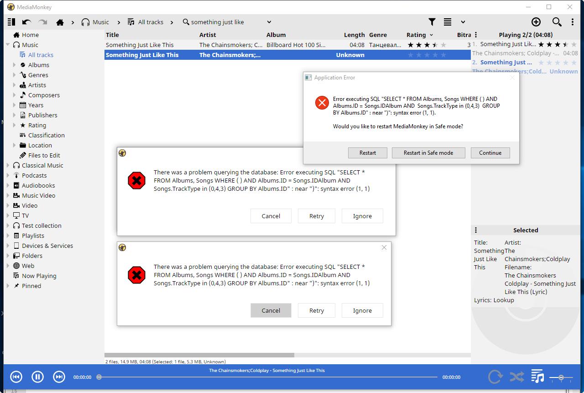Toggle repeat playback mode
The image size is (584, 393).
(495, 377)
